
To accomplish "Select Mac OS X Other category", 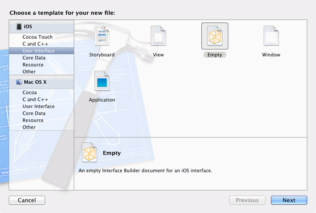I will [29, 127].
